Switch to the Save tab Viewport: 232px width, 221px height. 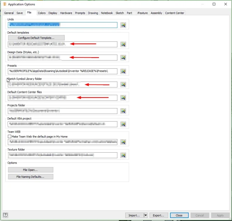20,13
